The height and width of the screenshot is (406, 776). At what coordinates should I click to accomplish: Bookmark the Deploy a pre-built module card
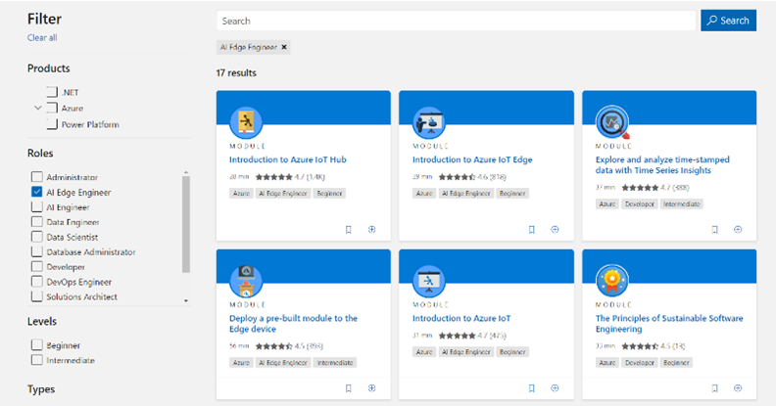click(349, 388)
